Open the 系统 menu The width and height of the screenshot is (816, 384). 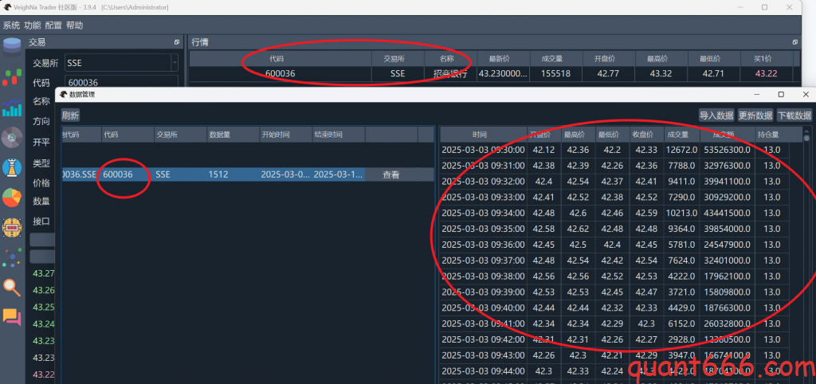(11, 25)
